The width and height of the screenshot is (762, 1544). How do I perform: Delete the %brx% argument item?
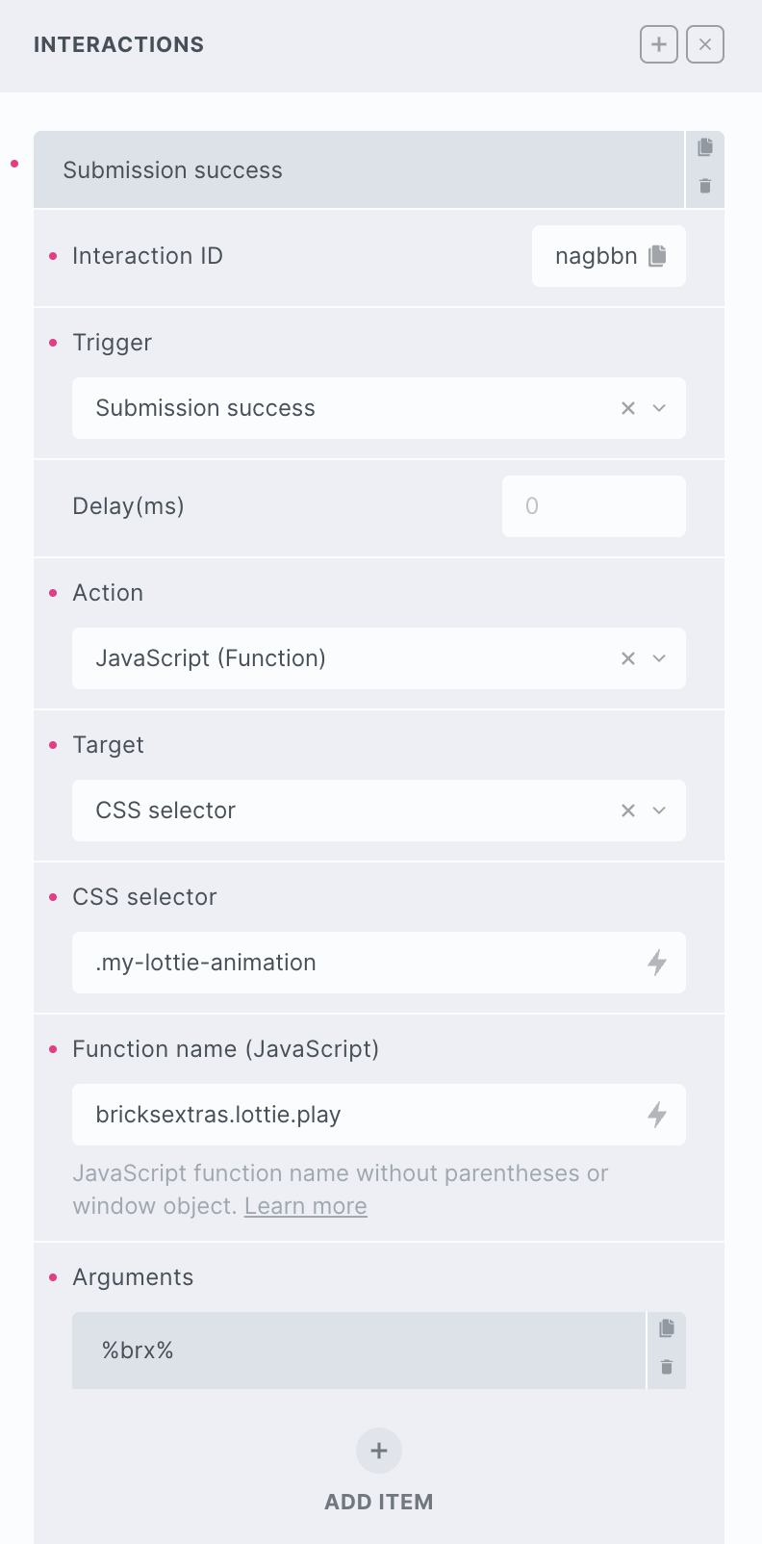(x=667, y=1368)
